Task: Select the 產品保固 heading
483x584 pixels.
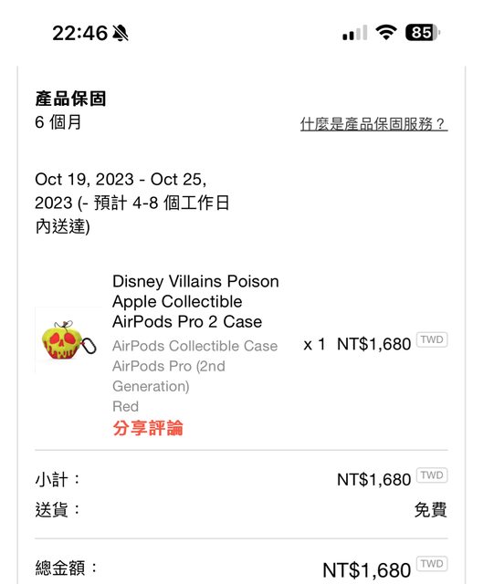Action: pyautogui.click(x=71, y=99)
